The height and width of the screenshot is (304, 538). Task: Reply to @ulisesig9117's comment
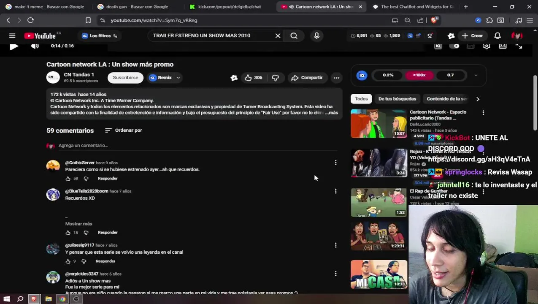105,261
